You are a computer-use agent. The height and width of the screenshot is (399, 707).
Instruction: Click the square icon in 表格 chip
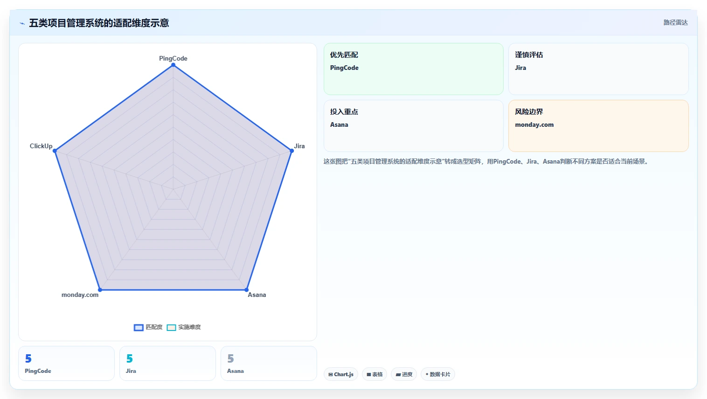click(369, 375)
